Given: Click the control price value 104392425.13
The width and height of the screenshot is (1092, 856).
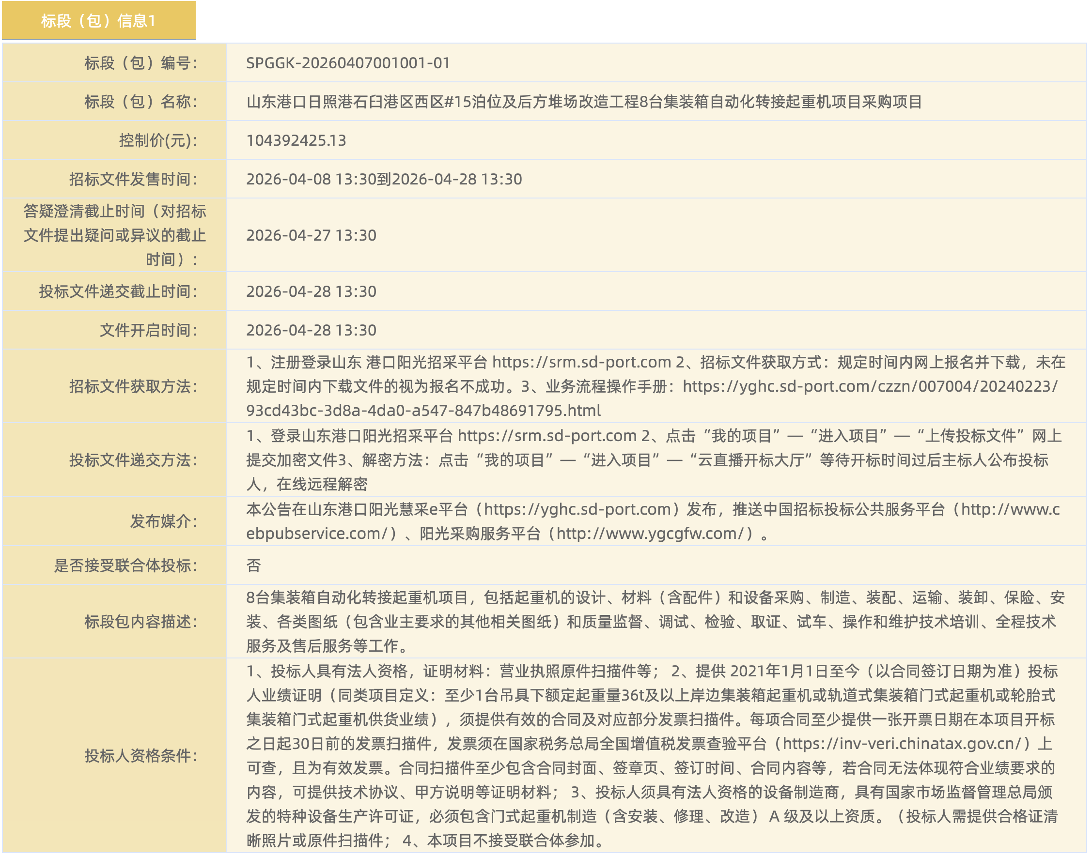Looking at the screenshot, I should click(x=296, y=141).
